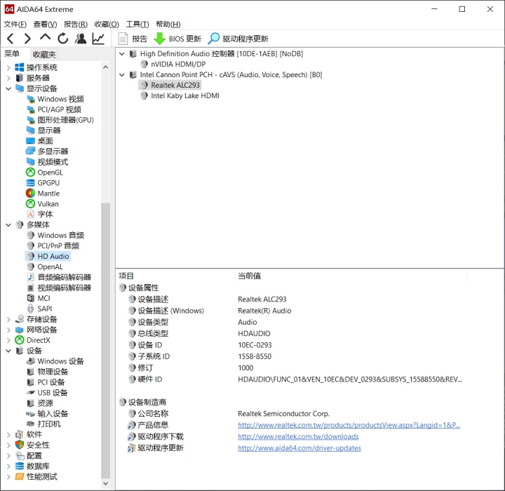Expand the 网络设备 tree node
Image resolution: width=505 pixels, height=491 pixels.
[8, 330]
